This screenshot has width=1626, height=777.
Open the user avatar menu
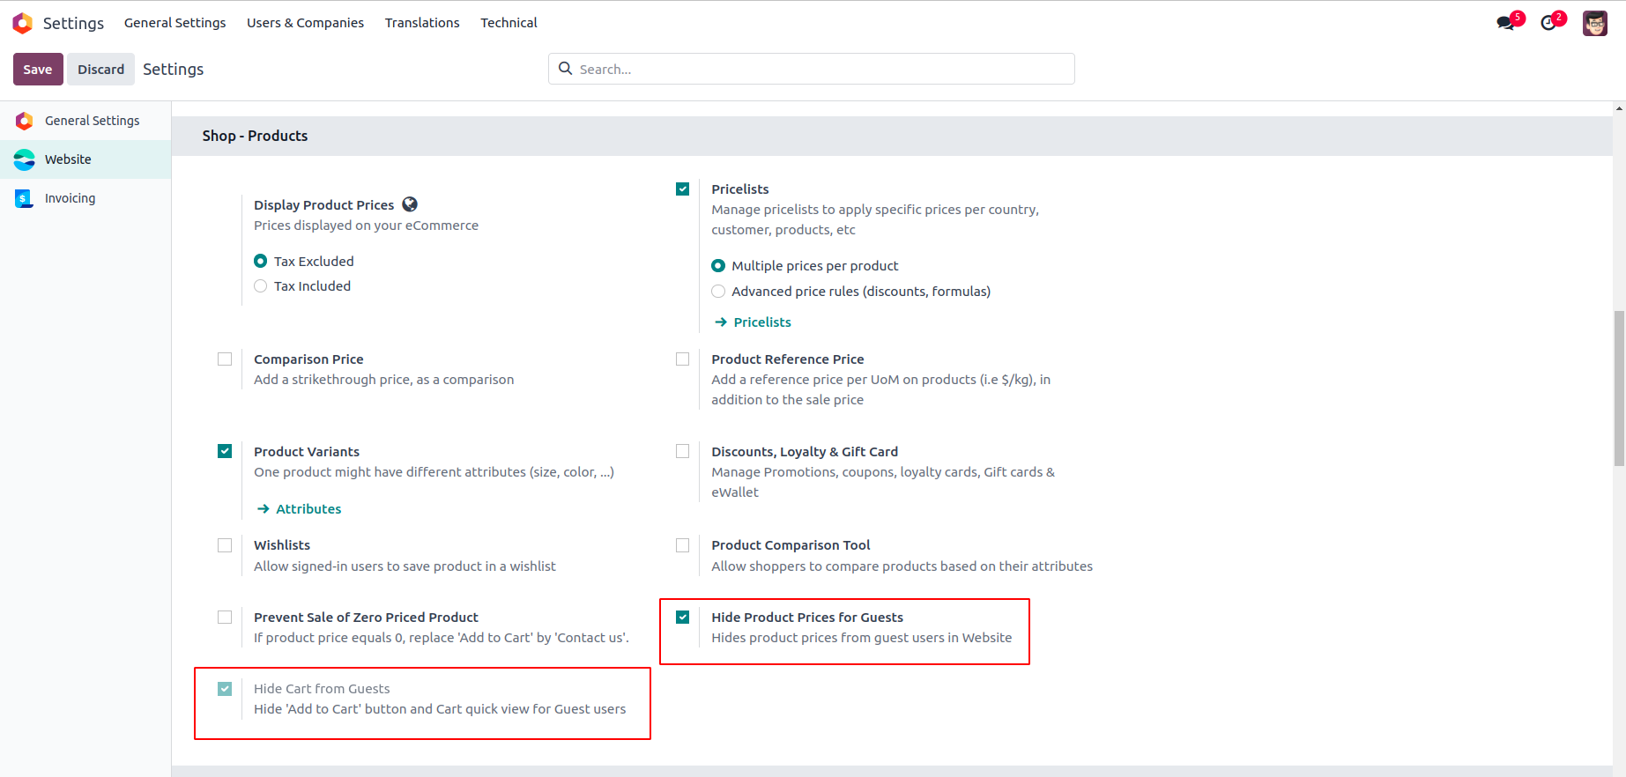pos(1594,23)
